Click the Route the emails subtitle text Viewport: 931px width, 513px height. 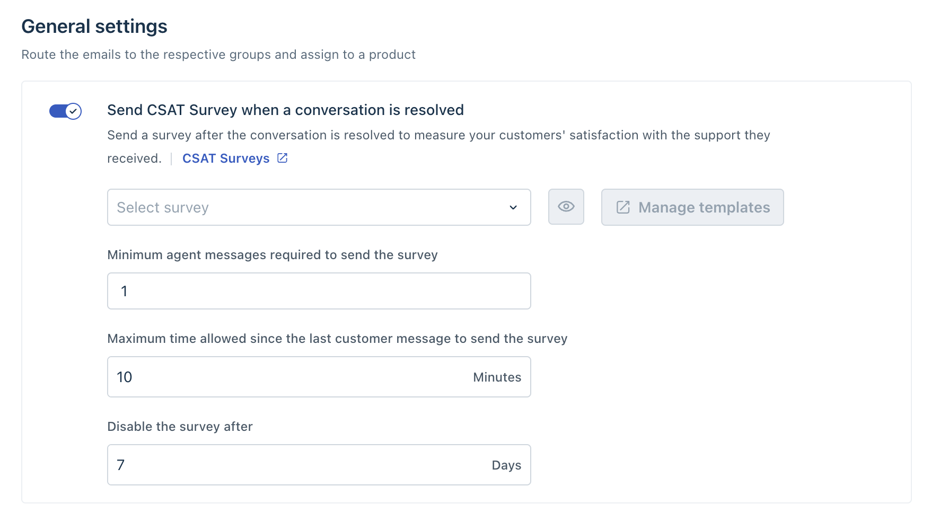218,55
